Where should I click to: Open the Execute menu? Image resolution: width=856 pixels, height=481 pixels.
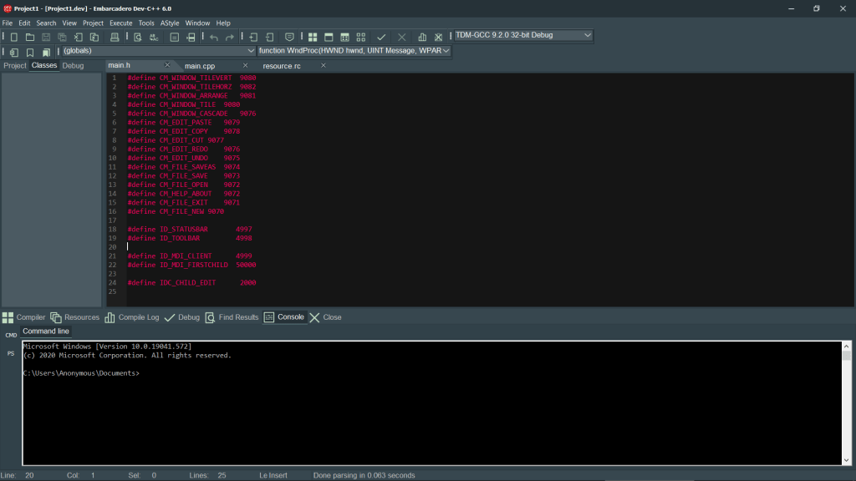[x=120, y=23]
